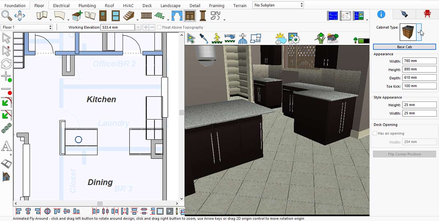
Task: Select the Window tool icon
Action: click(x=116, y=16)
